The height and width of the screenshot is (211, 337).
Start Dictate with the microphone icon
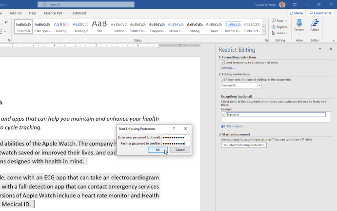tap(299, 23)
